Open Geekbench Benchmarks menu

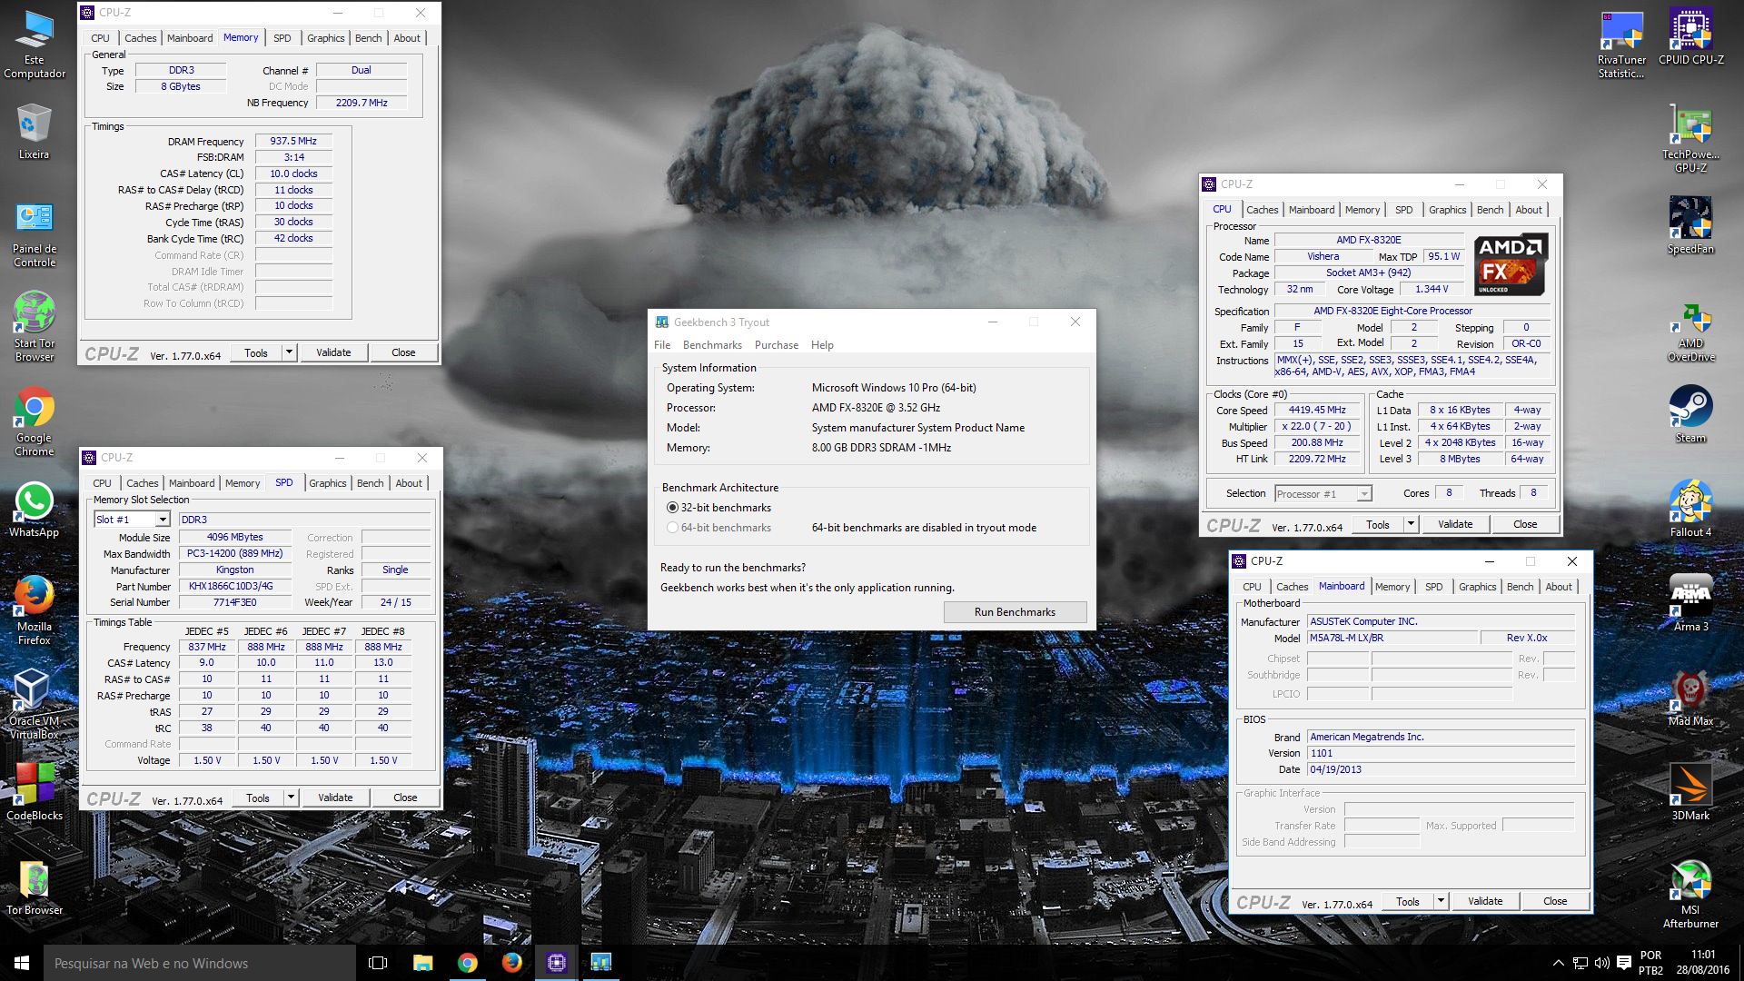(x=712, y=345)
